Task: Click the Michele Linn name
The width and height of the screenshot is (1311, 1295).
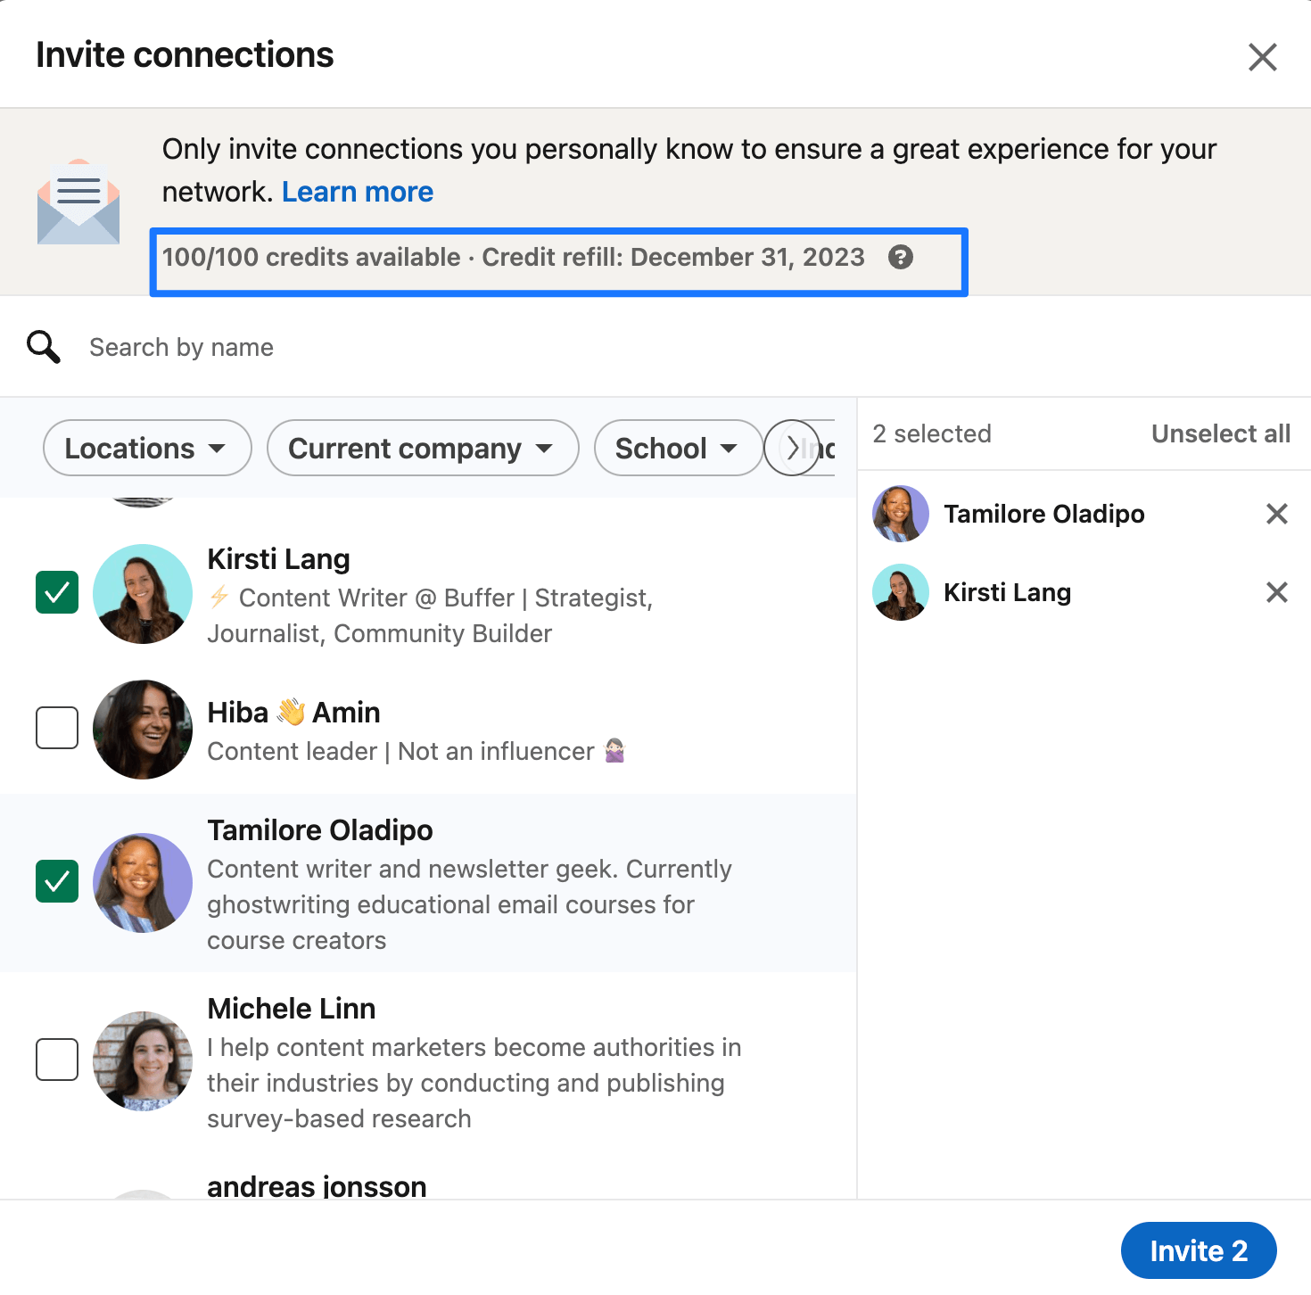Action: click(292, 1009)
